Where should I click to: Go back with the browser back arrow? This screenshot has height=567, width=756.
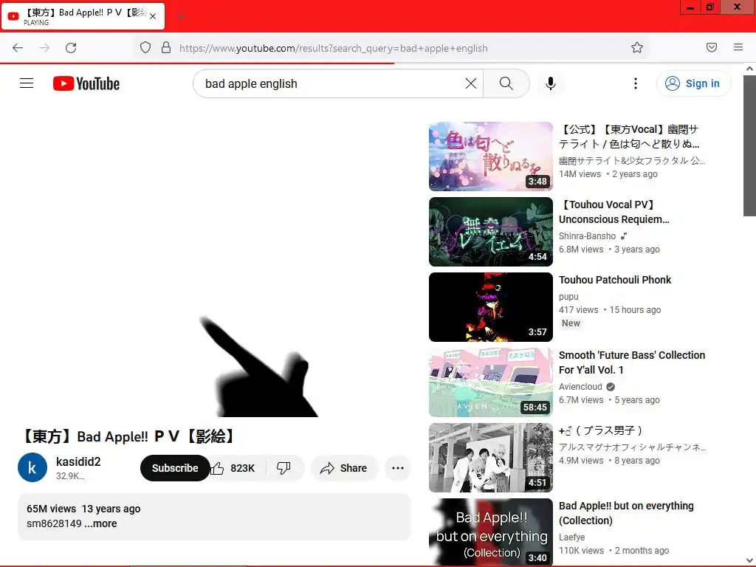18,48
